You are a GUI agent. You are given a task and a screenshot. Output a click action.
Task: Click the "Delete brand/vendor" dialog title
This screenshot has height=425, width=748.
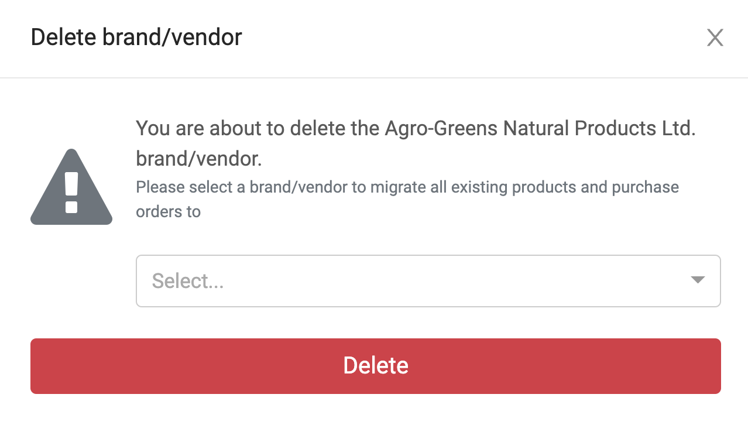(136, 37)
